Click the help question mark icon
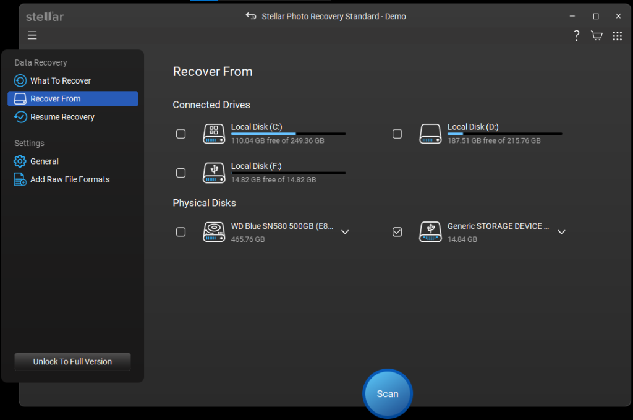The image size is (633, 420). (577, 35)
